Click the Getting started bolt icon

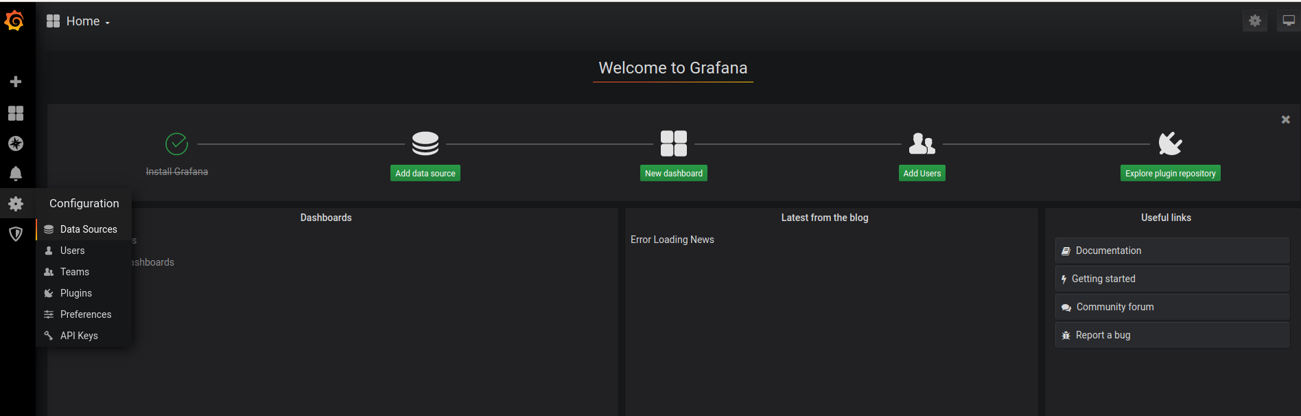(x=1064, y=279)
